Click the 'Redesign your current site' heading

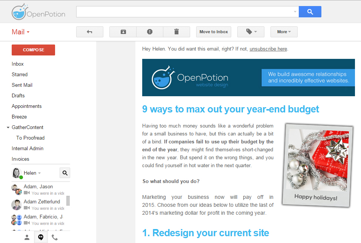[206, 233]
